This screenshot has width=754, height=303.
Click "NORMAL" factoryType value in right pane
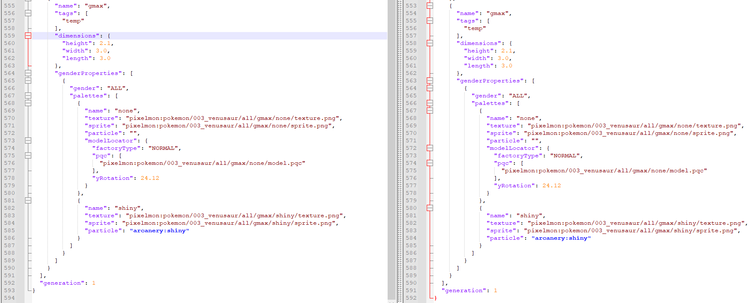pyautogui.click(x=565, y=156)
